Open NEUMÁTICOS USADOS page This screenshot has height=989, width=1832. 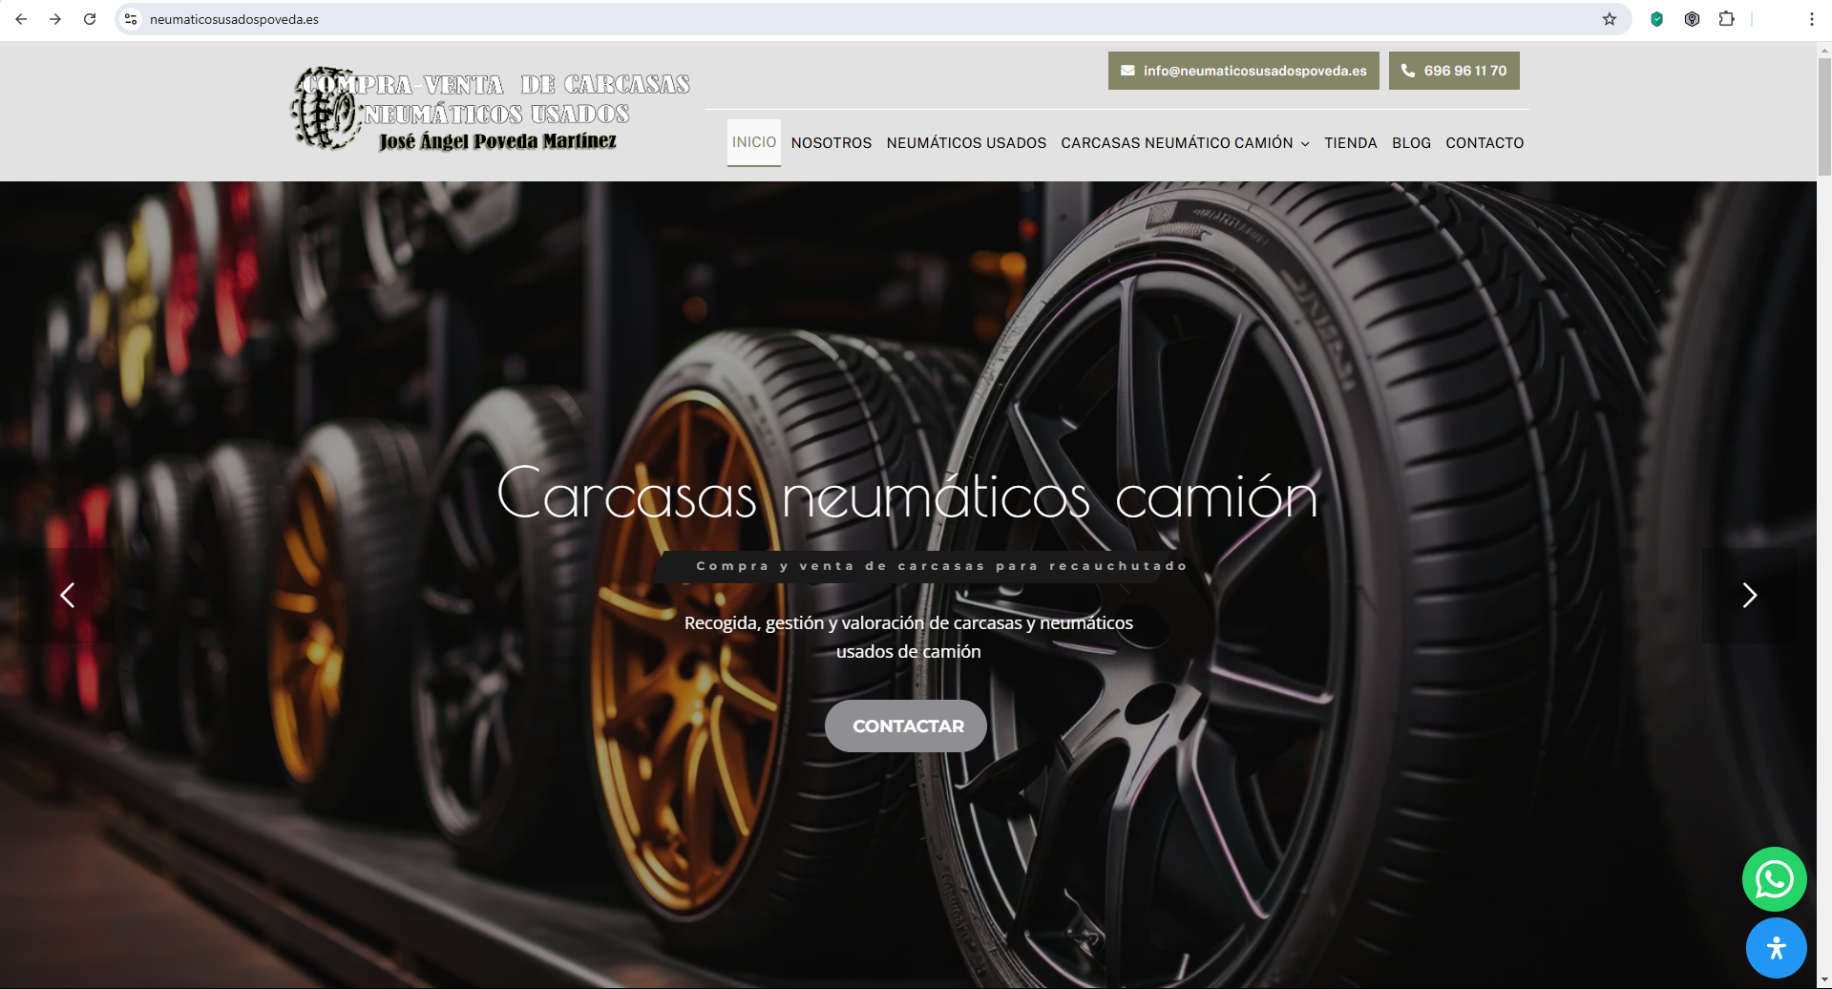(x=966, y=143)
